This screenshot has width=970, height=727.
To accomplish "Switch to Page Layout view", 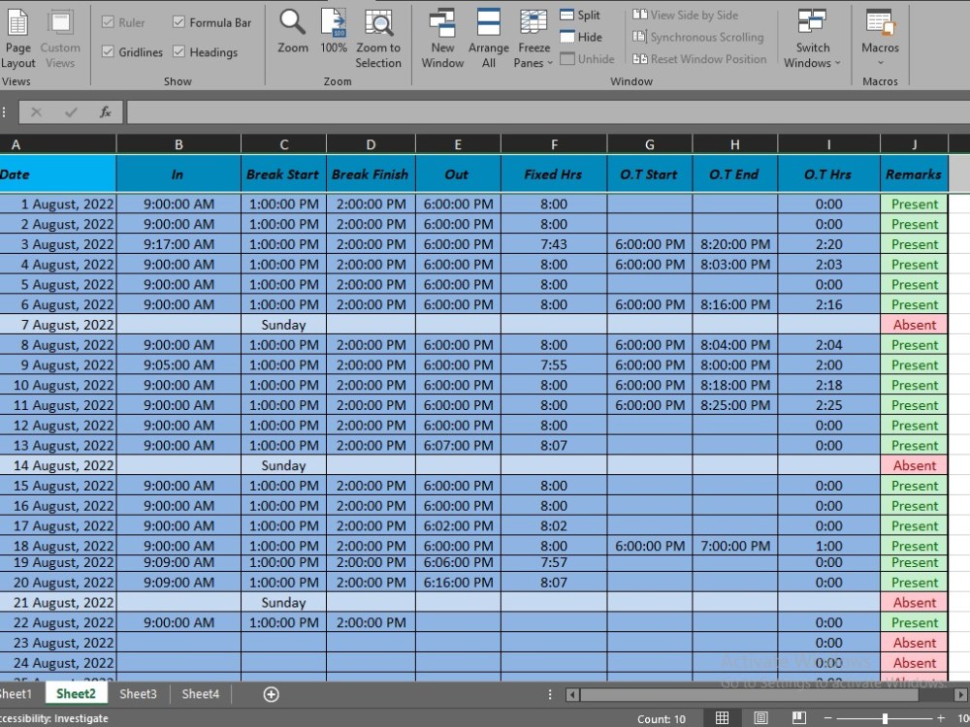I will pyautogui.click(x=17, y=39).
